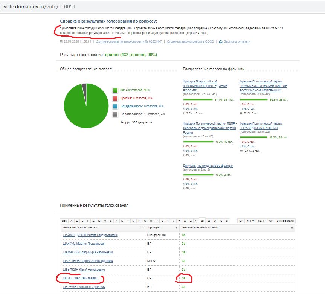Open the ЕДИНАЯ РОССИЯ faction link
Screen dimensions: 325x300
(200, 86)
